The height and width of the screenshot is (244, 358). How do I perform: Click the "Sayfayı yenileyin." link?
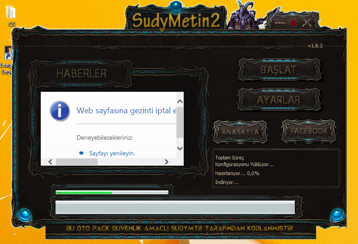112,153
